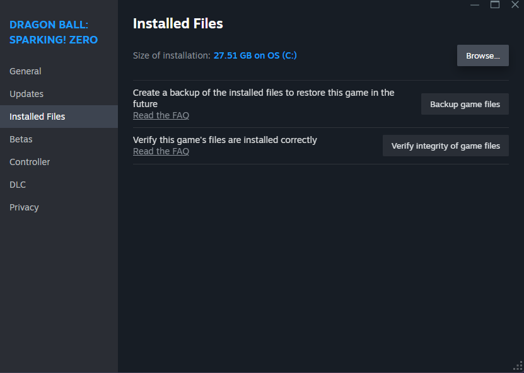
Task: Click the Browse... button
Action: pyautogui.click(x=482, y=55)
